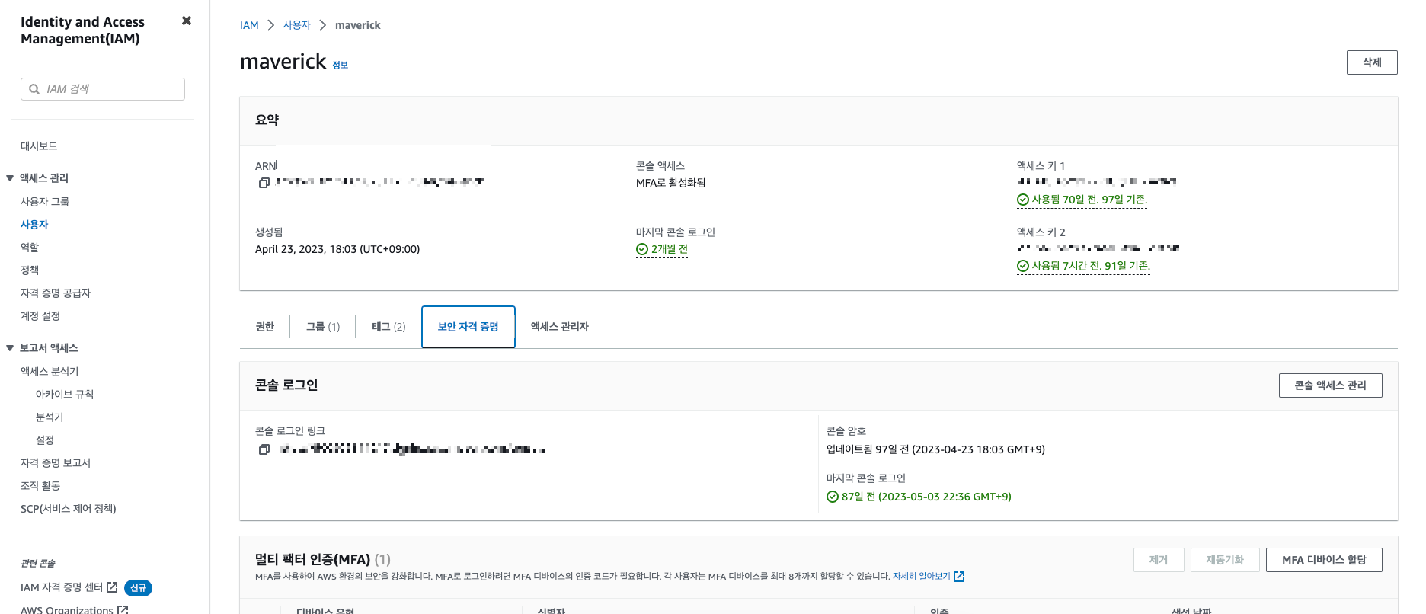Viewport: 1426px width, 614px height.
Task: Open 조직 활동 in sidebar
Action: [x=40, y=486]
